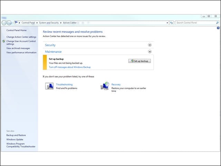Open Change Action Center settings link
The image size is (221, 166).
pyautogui.click(x=21, y=37)
